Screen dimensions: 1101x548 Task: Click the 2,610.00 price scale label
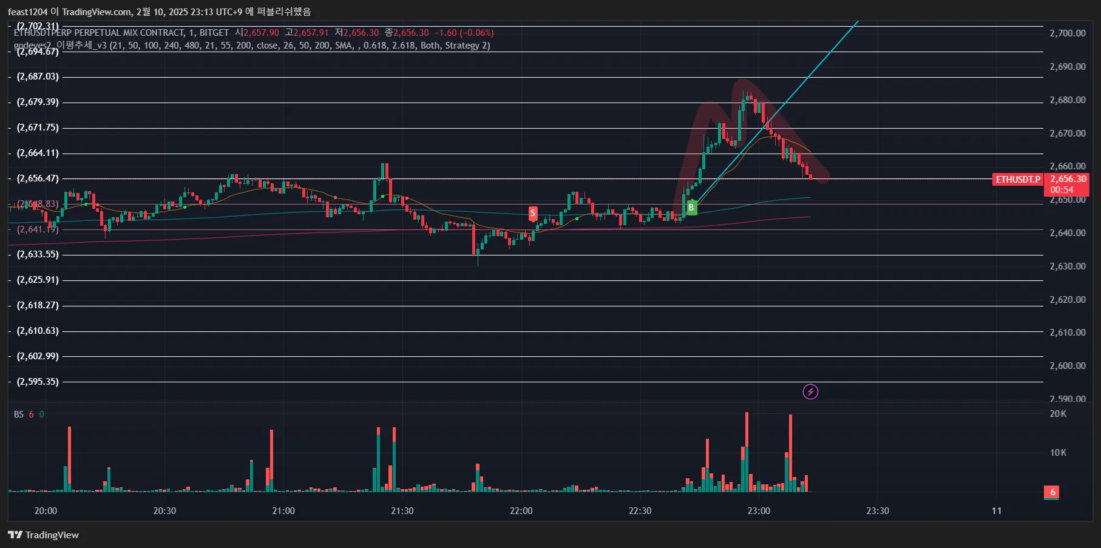coord(1068,333)
